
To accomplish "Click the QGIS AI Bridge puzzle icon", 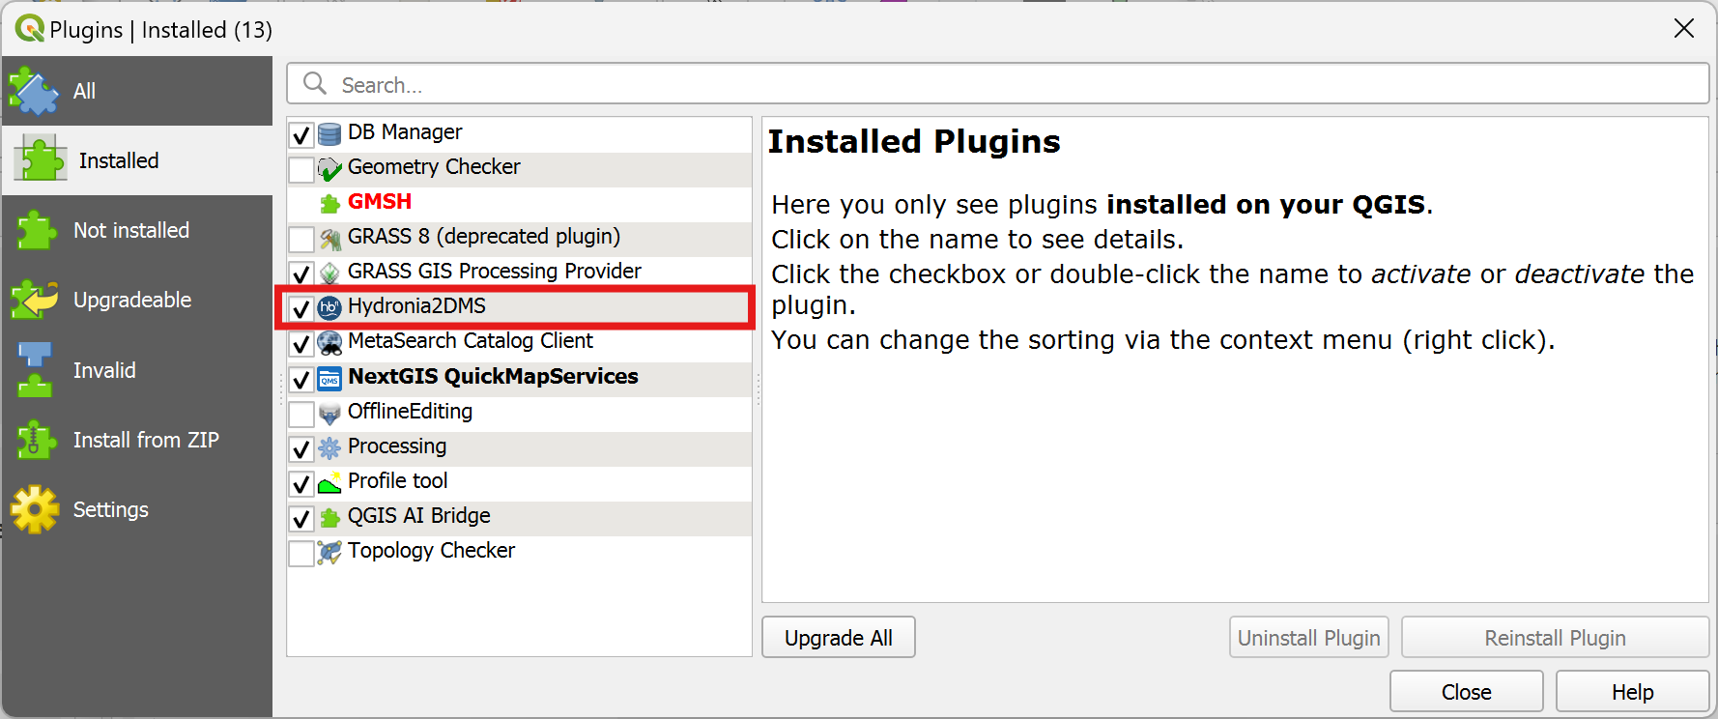I will (329, 518).
